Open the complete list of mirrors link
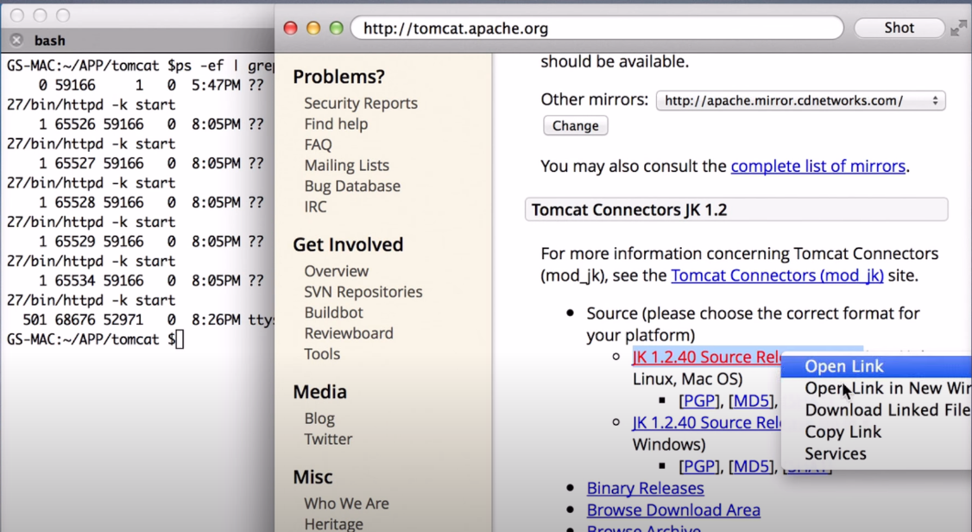Image resolution: width=972 pixels, height=532 pixels. point(817,166)
